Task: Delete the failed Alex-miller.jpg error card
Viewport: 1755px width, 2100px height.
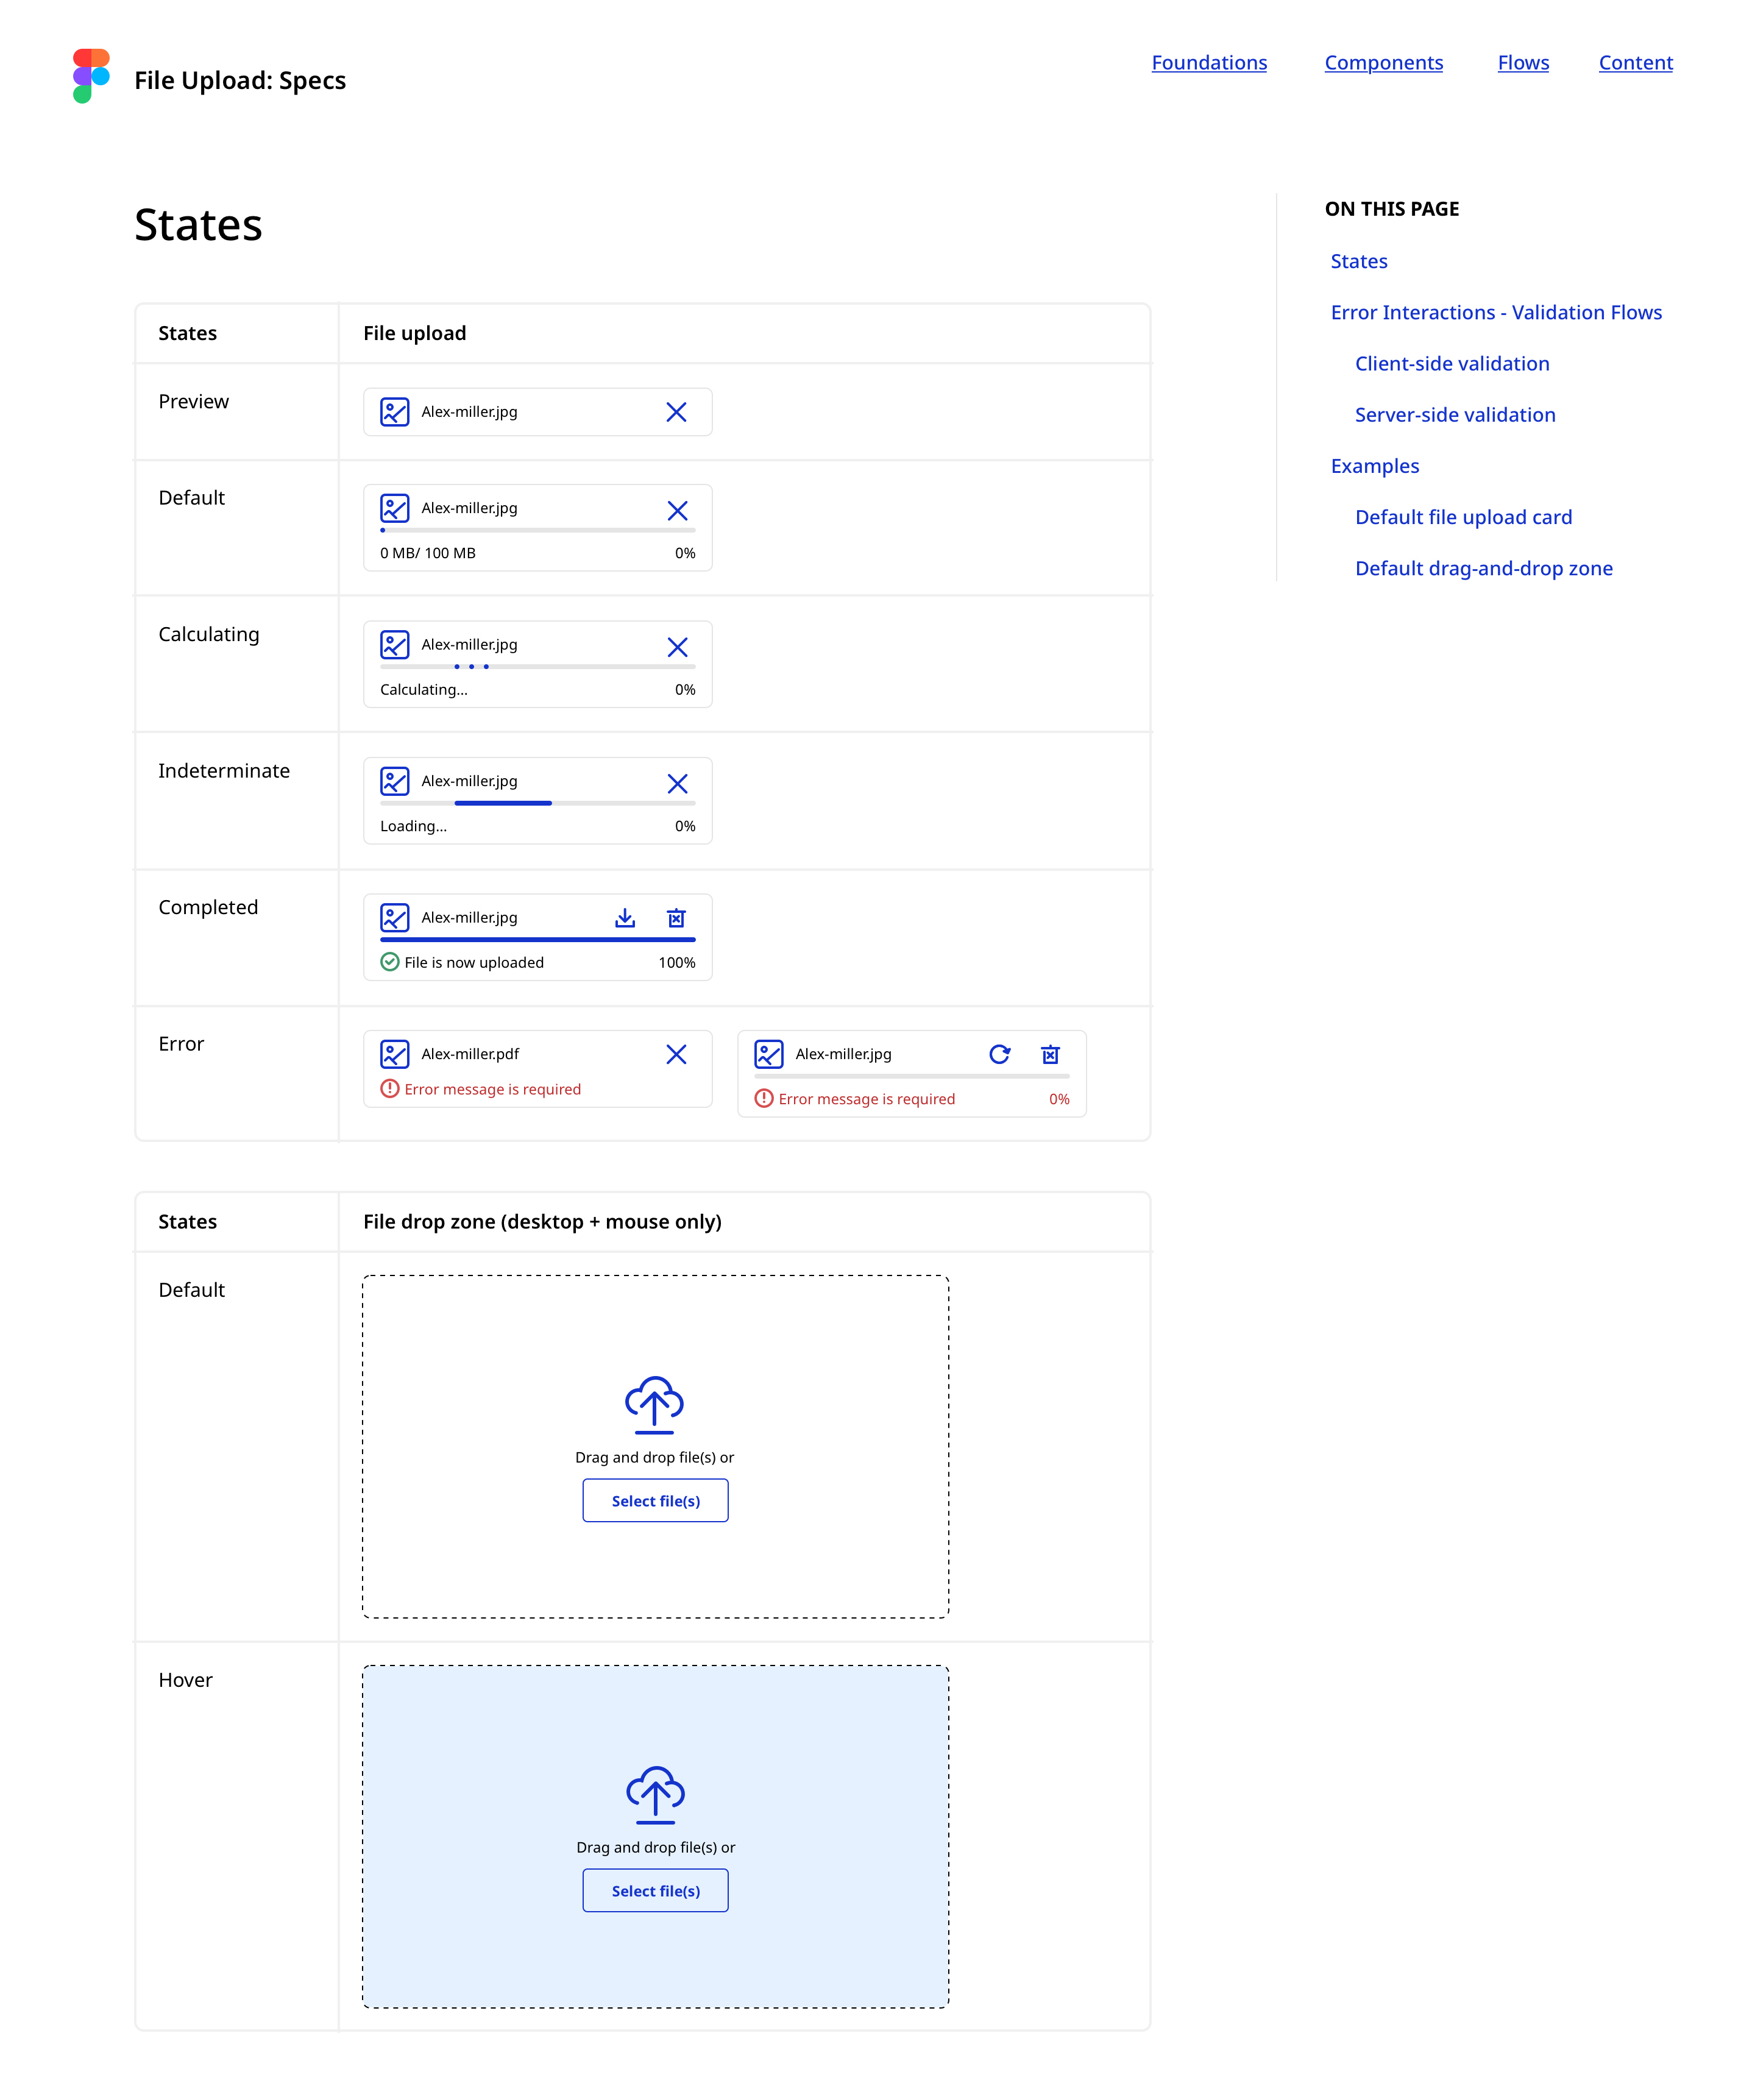Action: click(1050, 1054)
